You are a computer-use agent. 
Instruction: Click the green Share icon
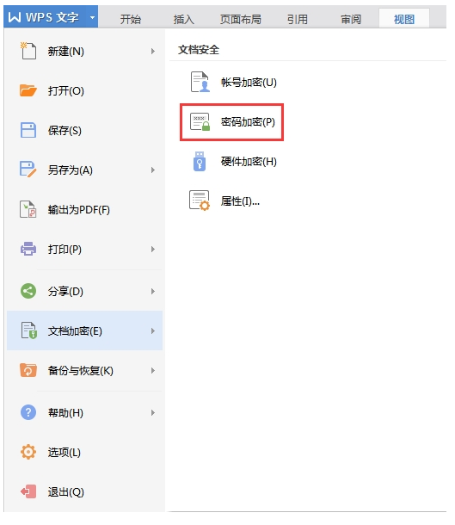tap(28, 291)
